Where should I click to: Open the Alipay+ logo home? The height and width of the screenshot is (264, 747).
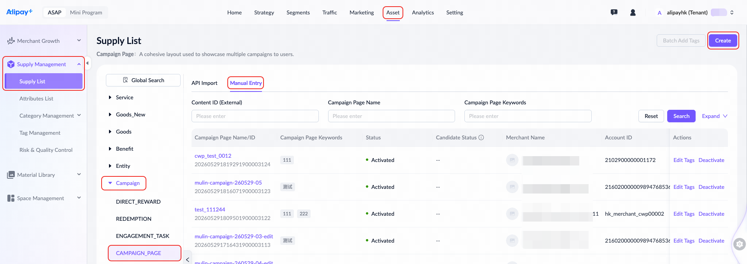pos(19,12)
